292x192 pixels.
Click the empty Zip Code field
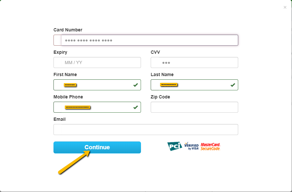coord(194,107)
